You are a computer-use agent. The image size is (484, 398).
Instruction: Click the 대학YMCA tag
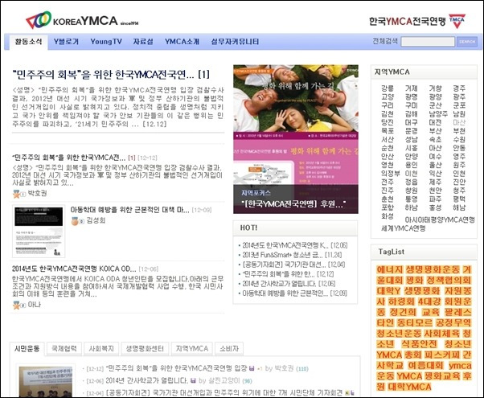(x=409, y=387)
